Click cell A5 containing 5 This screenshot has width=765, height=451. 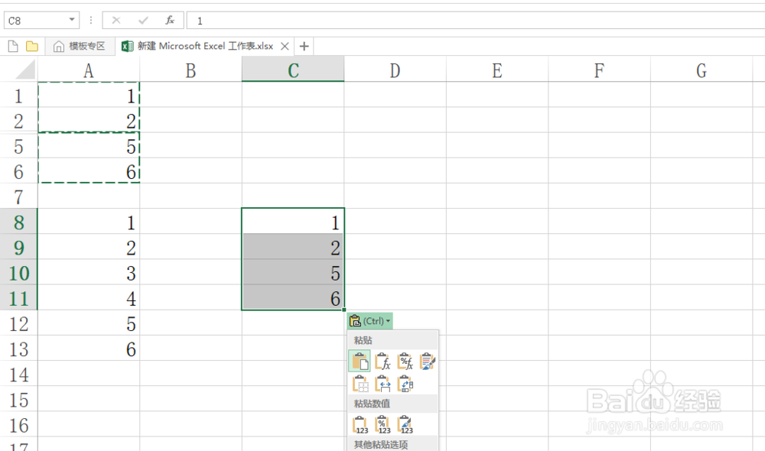tap(89, 146)
